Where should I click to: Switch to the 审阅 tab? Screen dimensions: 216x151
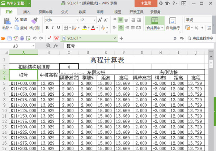100,12
